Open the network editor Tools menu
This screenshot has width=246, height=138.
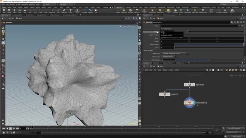click(165, 70)
